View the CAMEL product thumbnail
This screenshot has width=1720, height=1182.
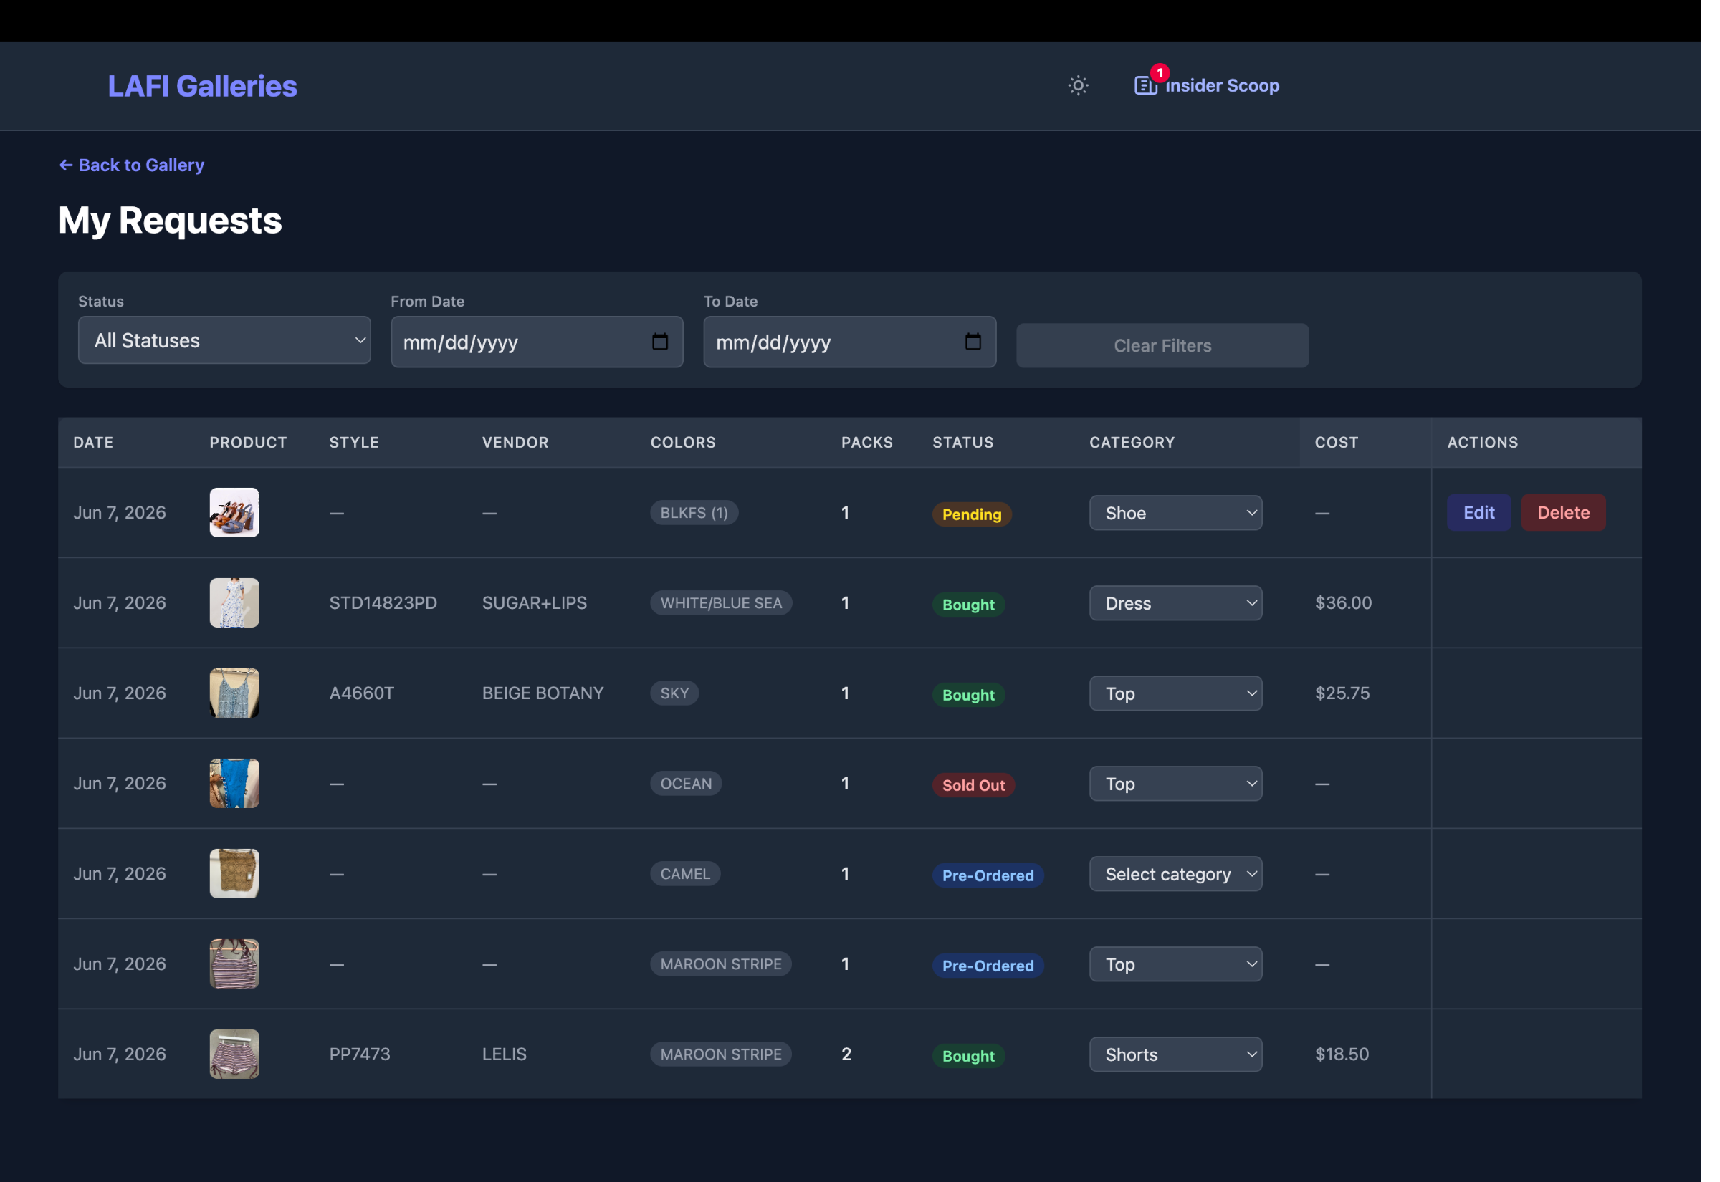click(x=234, y=874)
